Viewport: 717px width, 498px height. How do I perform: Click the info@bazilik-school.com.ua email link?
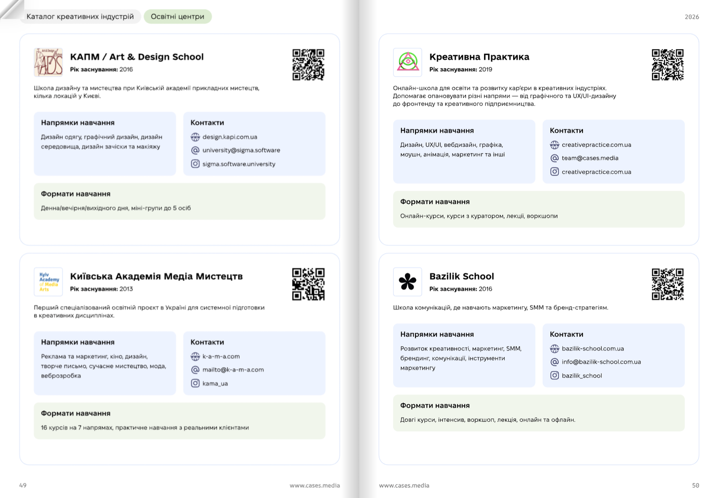(601, 362)
